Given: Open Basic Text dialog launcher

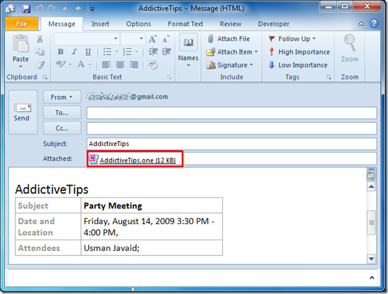Looking at the screenshot, I should pos(169,78).
